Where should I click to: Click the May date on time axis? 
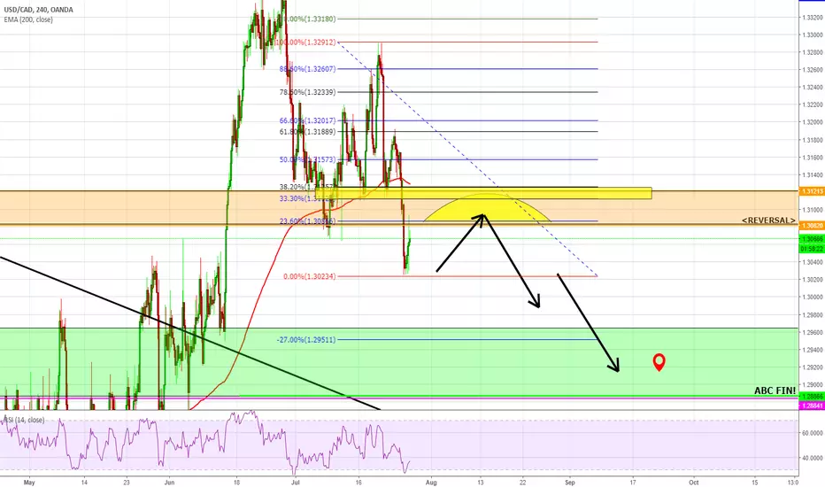(29, 482)
